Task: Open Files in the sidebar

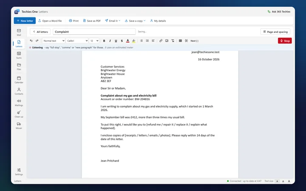Action: (19, 67)
